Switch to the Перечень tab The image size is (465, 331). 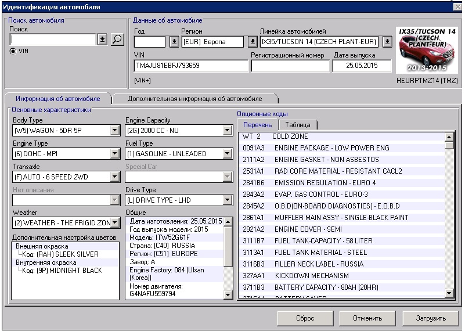click(x=257, y=125)
